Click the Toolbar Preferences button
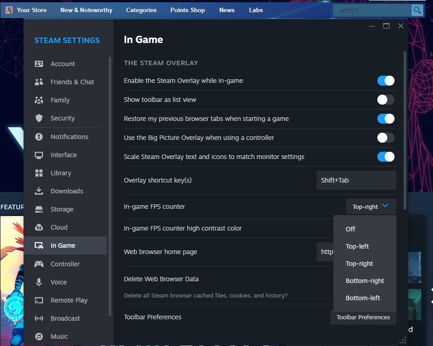Screen dimensions: 433x346 click(363, 317)
